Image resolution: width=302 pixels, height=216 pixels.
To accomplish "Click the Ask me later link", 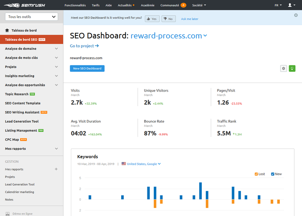I will tap(190, 19).
